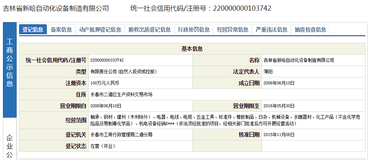Click the registered capital value 100万元人民币

click(105, 83)
